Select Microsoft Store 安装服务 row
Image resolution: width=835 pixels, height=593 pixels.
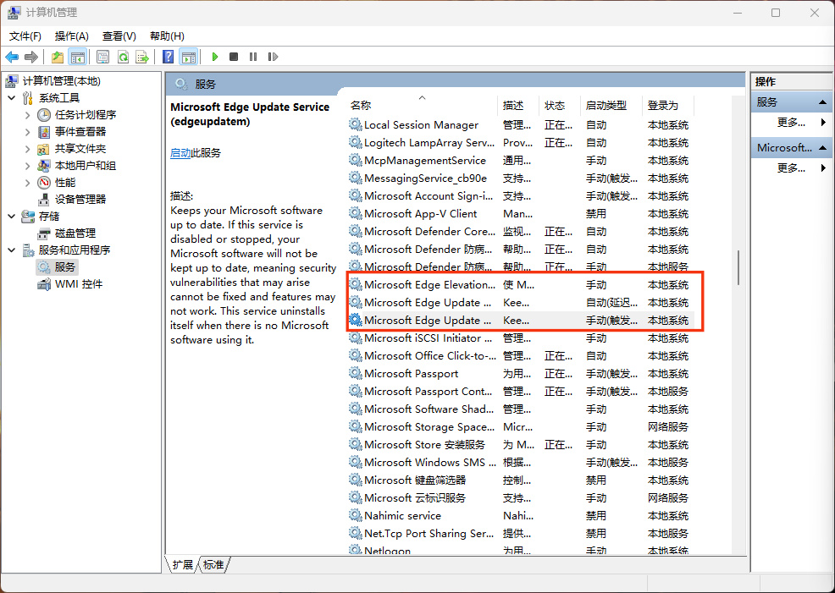click(521, 445)
